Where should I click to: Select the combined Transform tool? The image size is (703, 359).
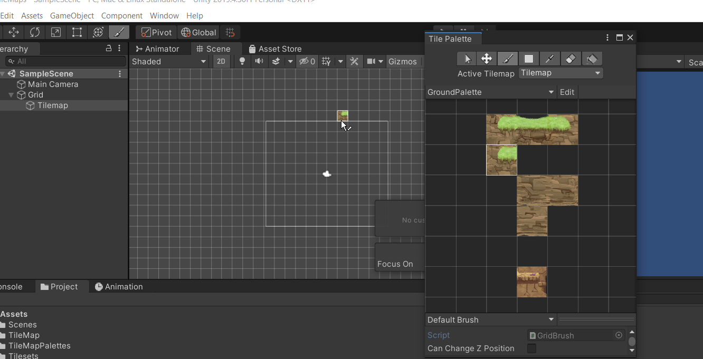point(98,32)
